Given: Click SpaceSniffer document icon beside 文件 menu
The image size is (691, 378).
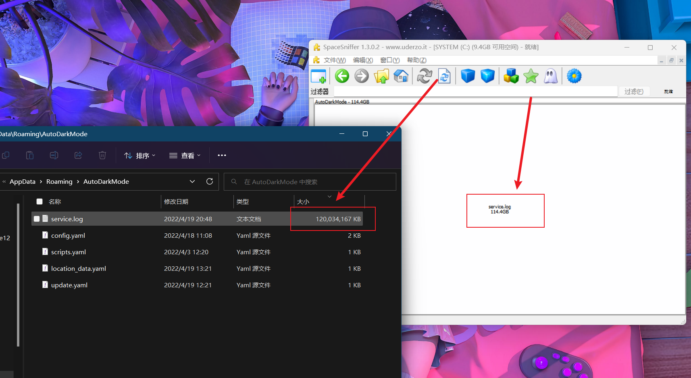Looking at the screenshot, I should pos(316,60).
